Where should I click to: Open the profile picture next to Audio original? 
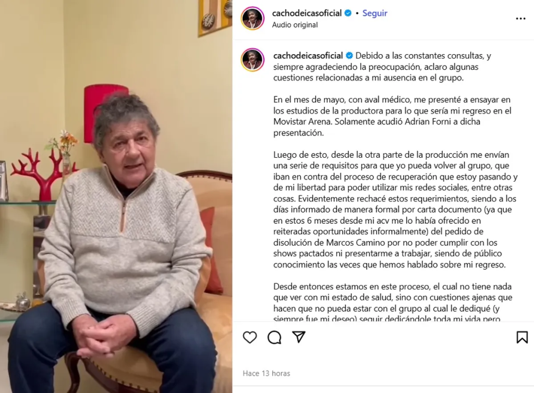tap(253, 18)
